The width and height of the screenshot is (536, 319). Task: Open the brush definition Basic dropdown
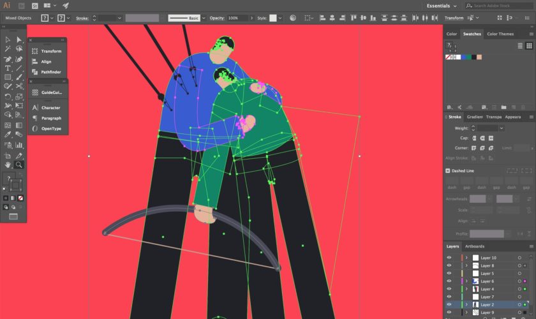204,18
